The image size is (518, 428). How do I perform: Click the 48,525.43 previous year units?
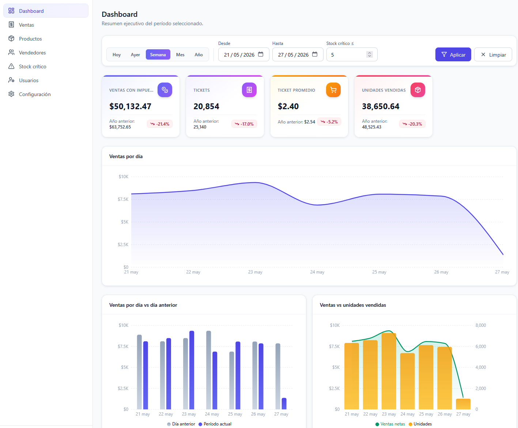tap(371, 127)
